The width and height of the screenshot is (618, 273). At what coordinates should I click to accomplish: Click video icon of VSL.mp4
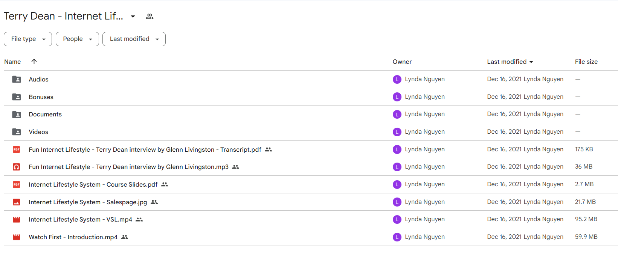pos(17,219)
